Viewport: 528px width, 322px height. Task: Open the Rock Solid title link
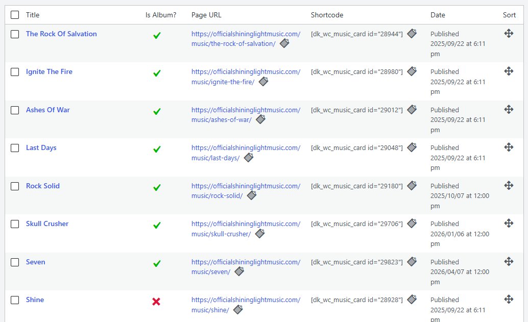click(43, 186)
